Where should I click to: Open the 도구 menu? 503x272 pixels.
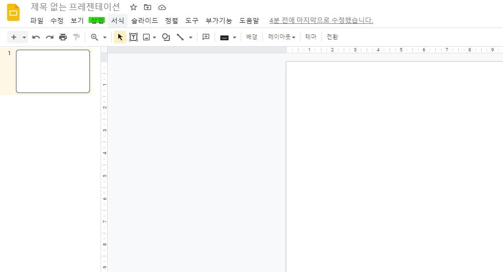click(x=192, y=20)
